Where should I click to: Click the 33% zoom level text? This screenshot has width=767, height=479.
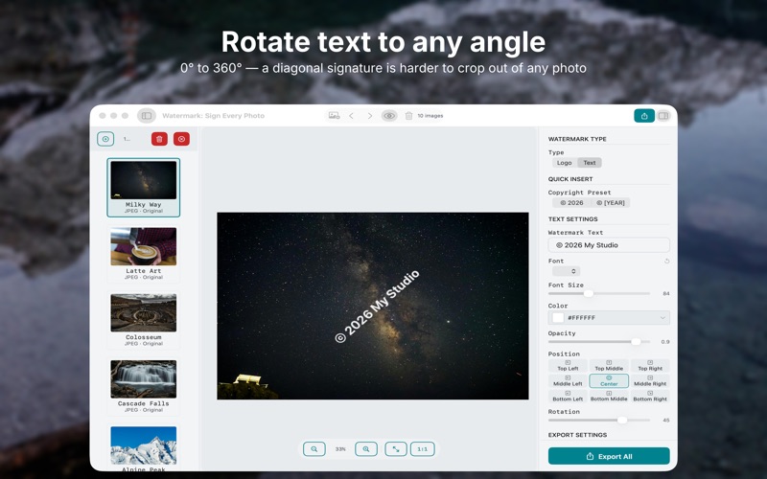pyautogui.click(x=340, y=448)
